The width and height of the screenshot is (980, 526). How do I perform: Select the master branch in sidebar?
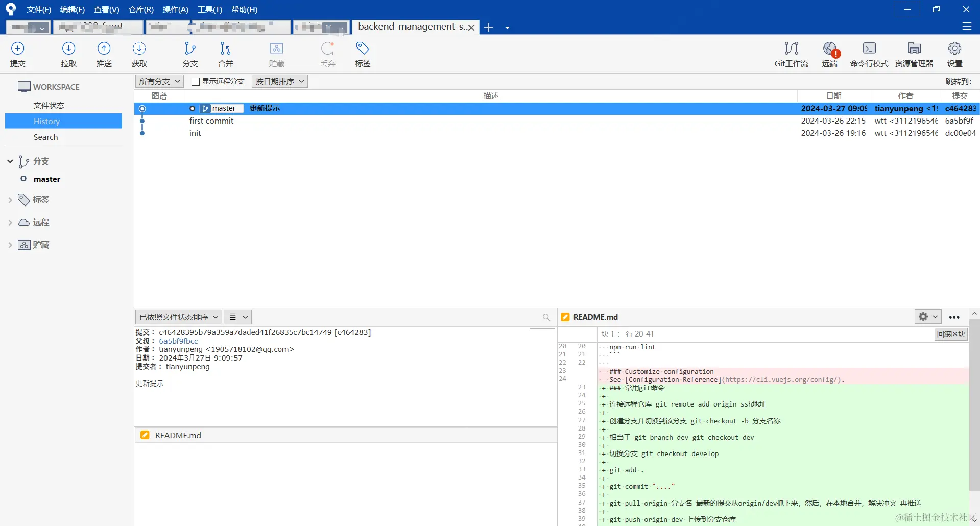click(47, 179)
